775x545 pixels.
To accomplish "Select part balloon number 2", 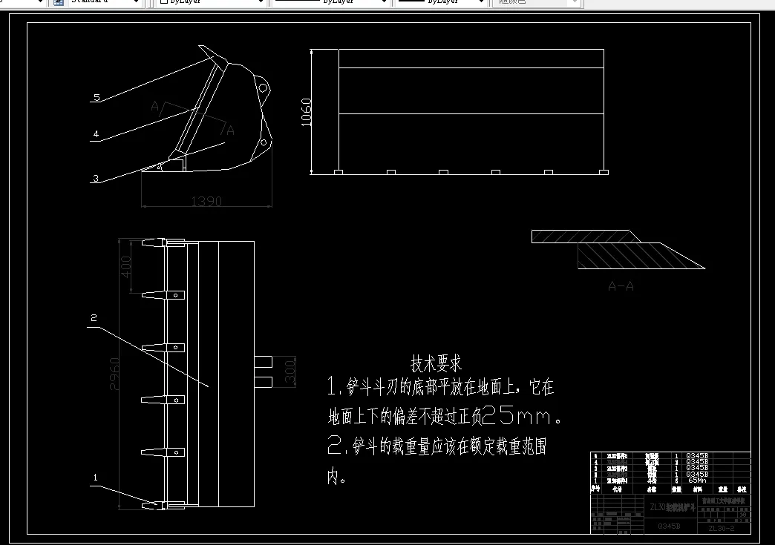I will tap(92, 317).
